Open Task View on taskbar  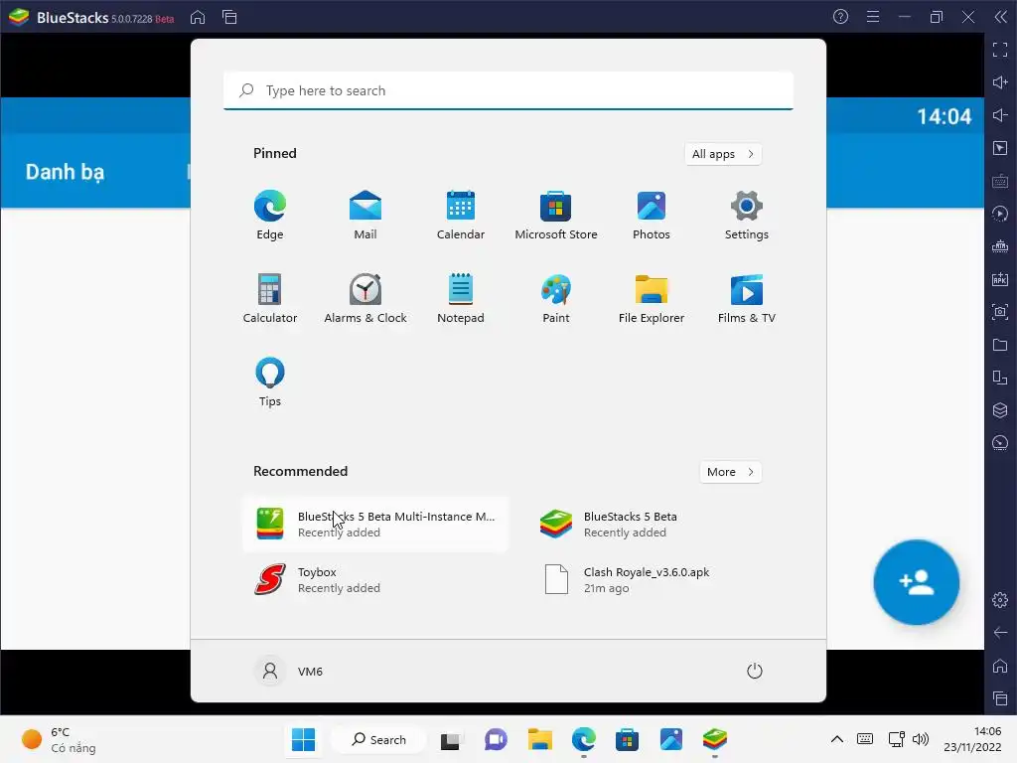451,739
